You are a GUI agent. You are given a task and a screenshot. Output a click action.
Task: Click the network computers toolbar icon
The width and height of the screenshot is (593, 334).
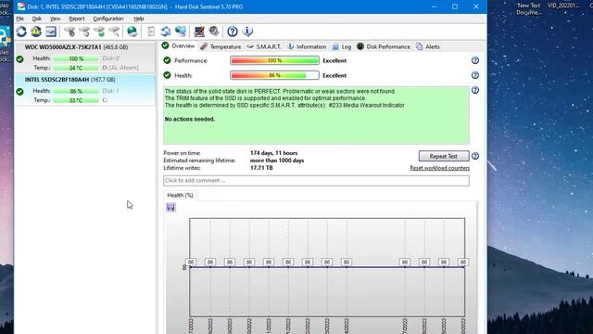tap(181, 32)
